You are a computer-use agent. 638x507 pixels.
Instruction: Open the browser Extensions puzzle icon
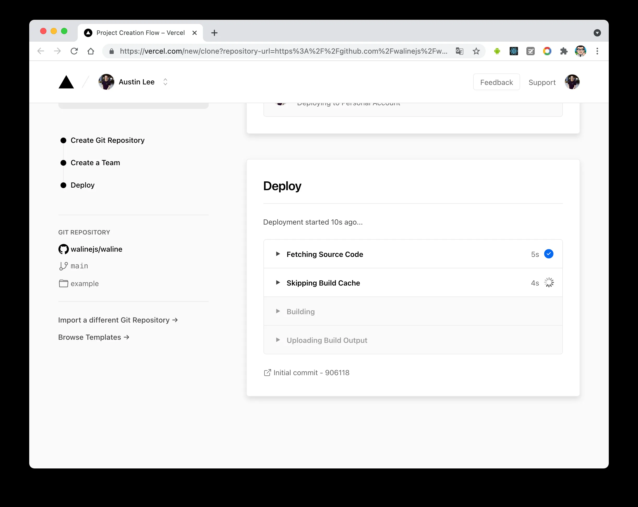(564, 51)
